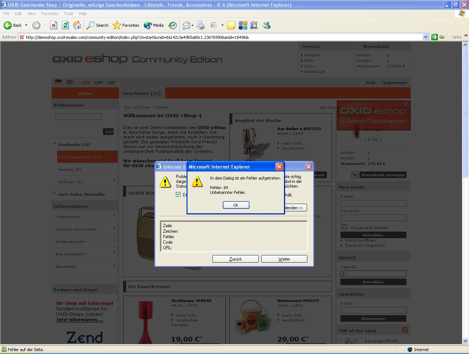
Task: Open the Mail button dropdown arrow
Action: point(192,25)
